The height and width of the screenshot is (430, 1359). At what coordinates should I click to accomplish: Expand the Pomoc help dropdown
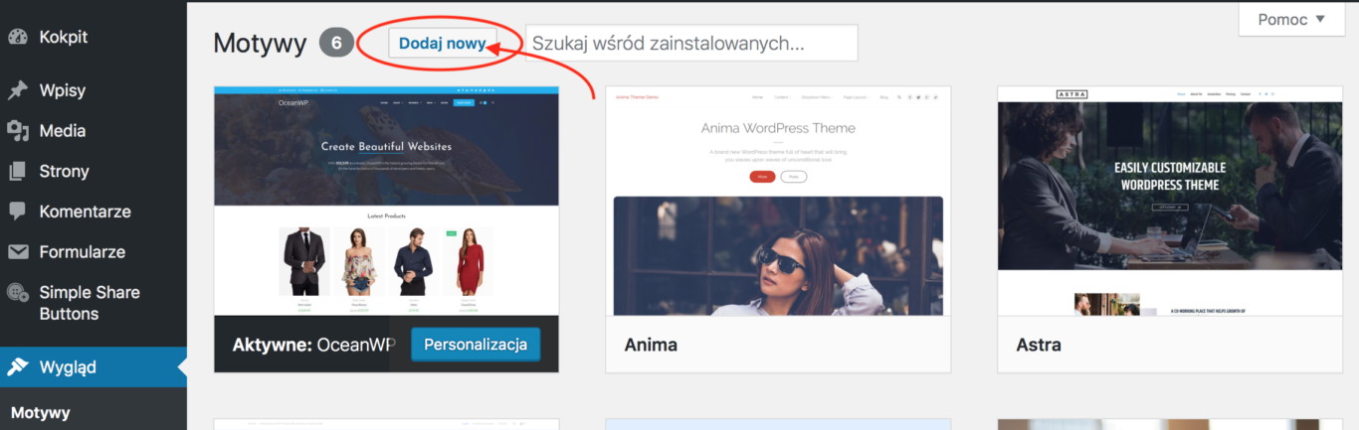point(1291,19)
